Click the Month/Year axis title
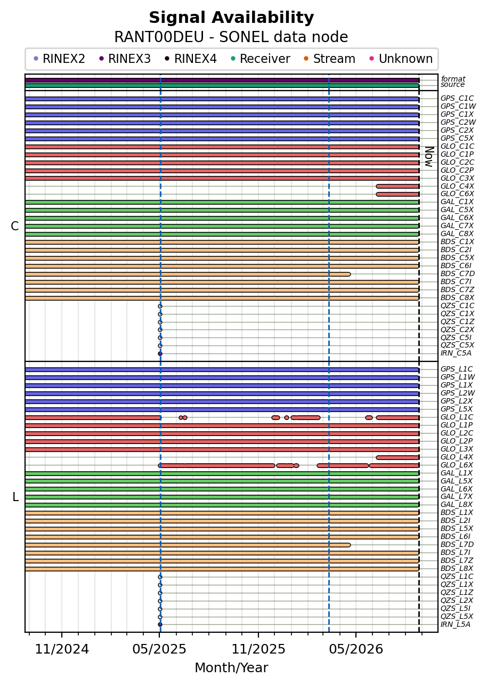 point(231,668)
